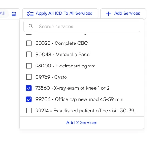Click Apply All ICD To All Services
156x156 pixels.
click(x=60, y=14)
